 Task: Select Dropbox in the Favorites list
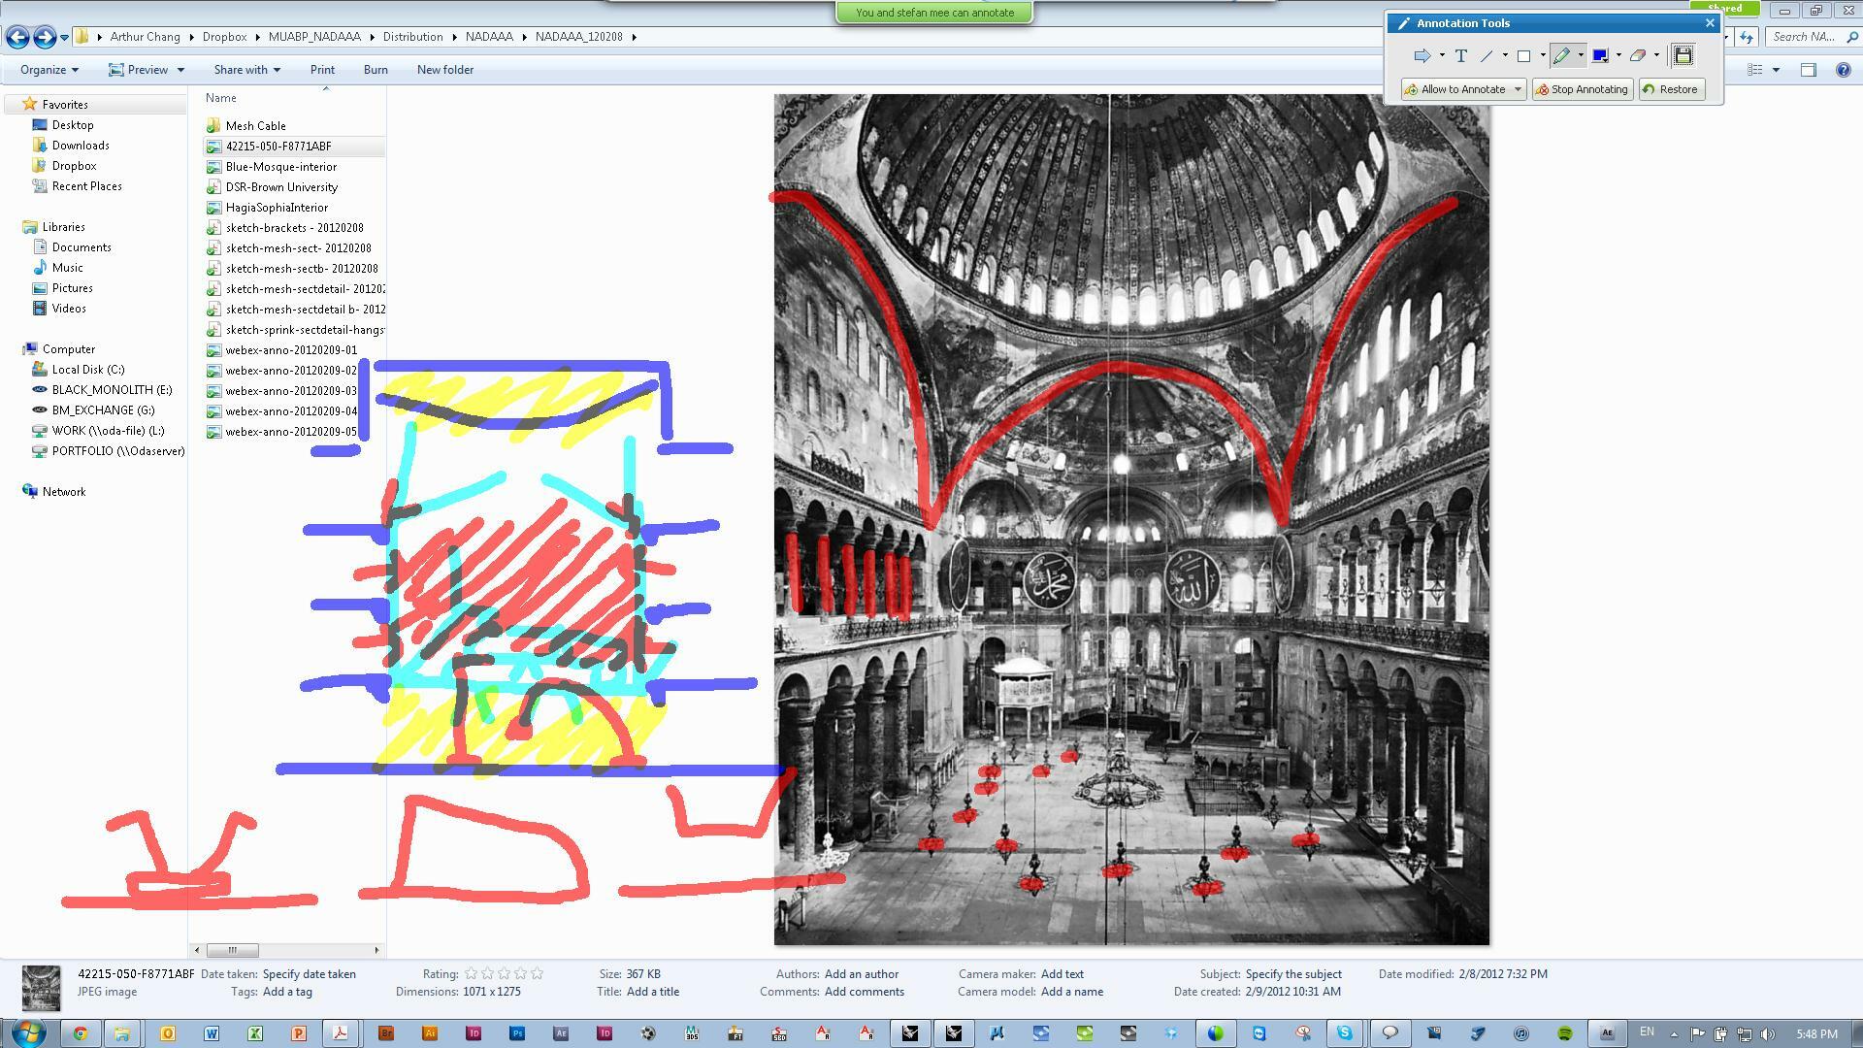point(74,166)
